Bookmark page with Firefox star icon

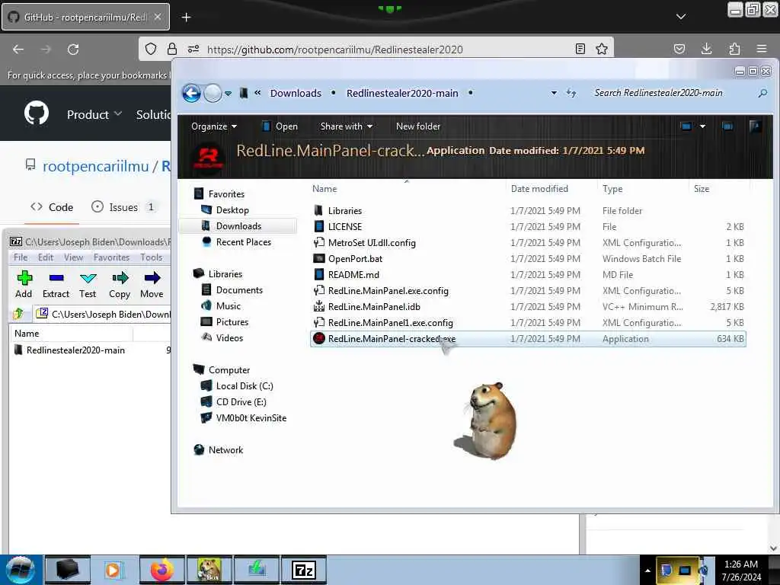(602, 49)
